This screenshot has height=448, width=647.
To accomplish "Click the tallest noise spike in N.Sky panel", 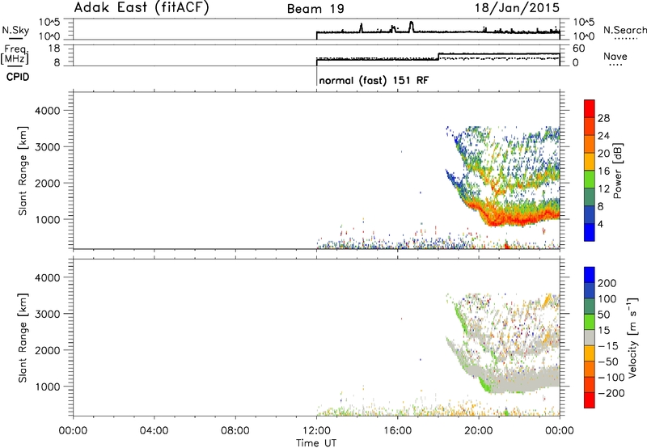I will [x=411, y=26].
